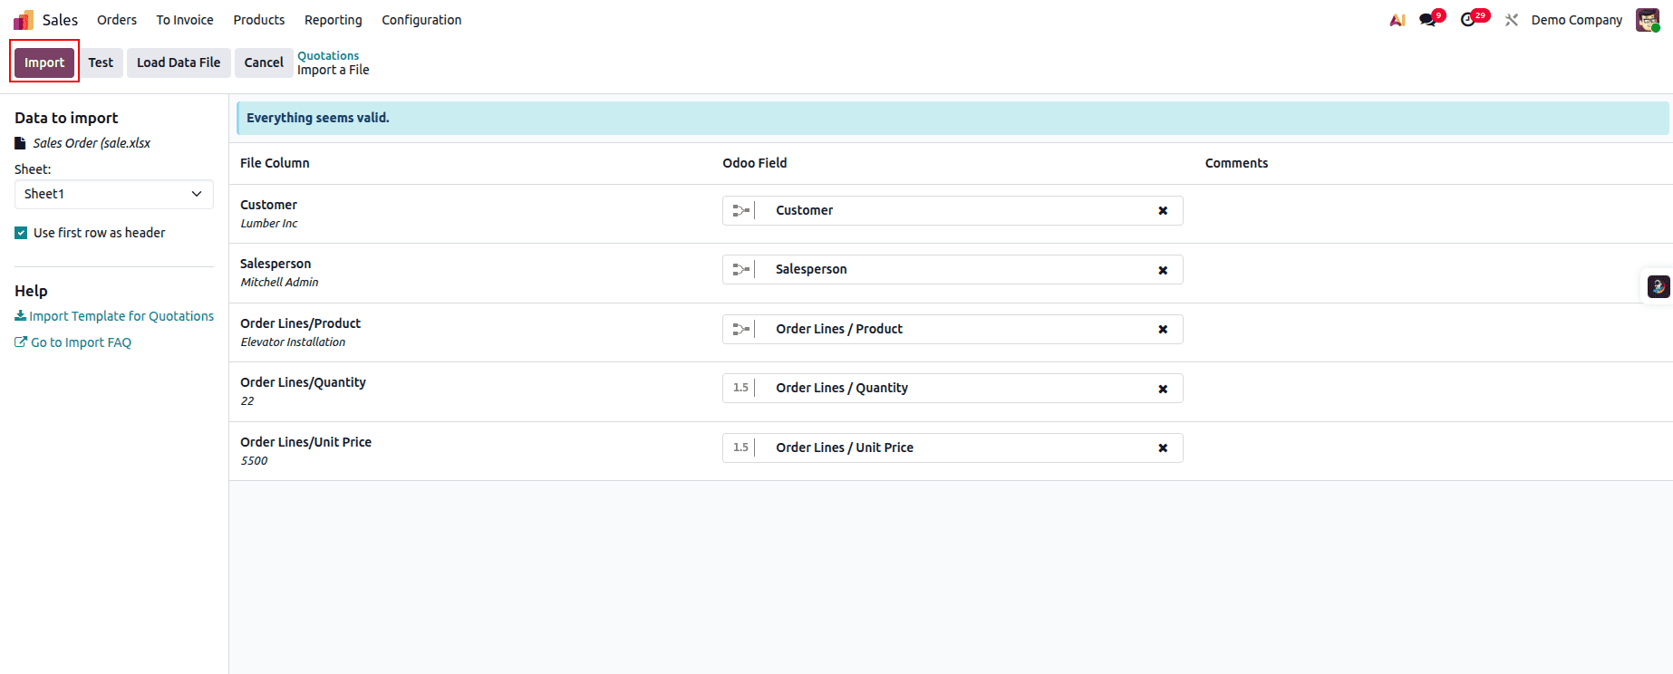Image resolution: width=1673 pixels, height=674 pixels.
Task: Click the Salesperson file column label
Action: [276, 264]
